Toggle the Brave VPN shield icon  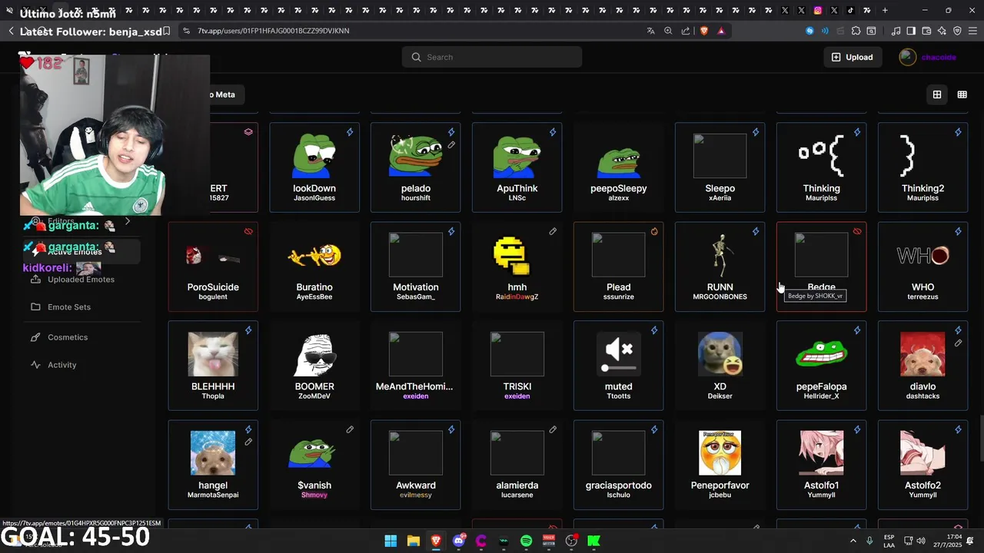(957, 31)
